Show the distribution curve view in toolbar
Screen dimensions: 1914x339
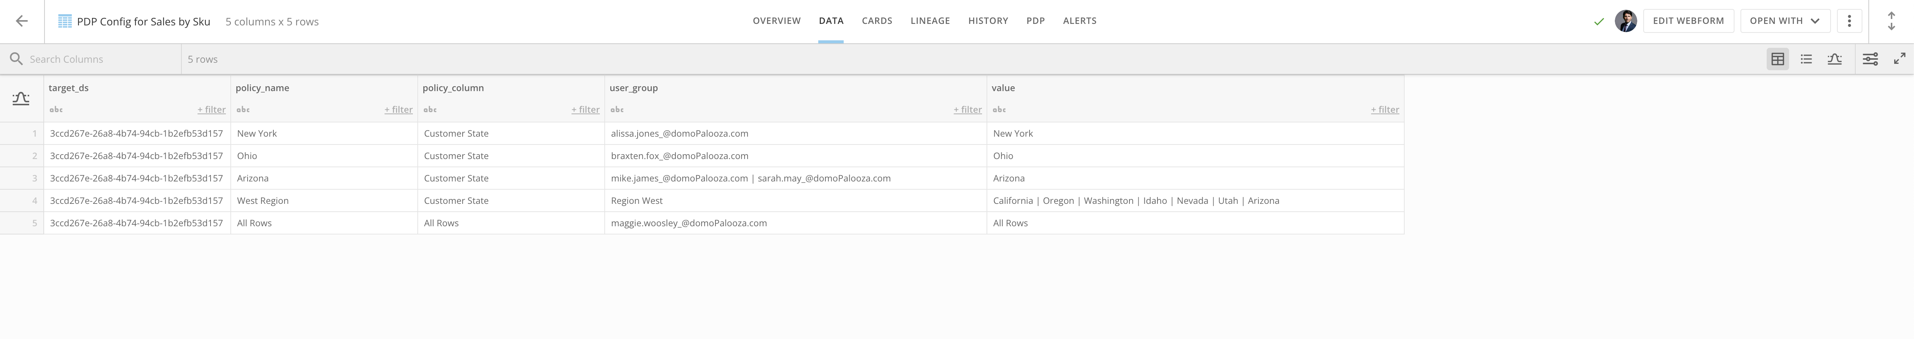[1834, 59]
